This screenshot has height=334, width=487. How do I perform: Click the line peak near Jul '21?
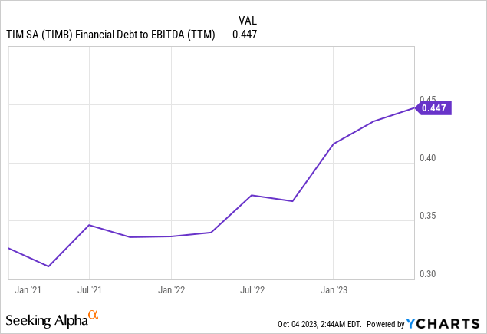click(90, 225)
